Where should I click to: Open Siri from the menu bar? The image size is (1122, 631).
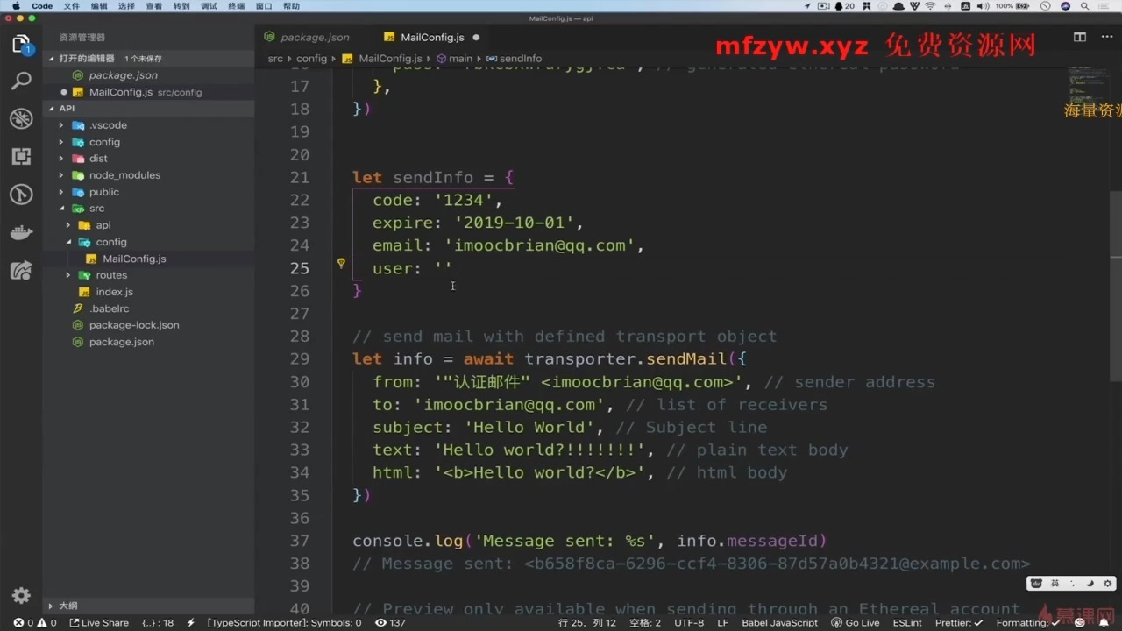click(1066, 6)
